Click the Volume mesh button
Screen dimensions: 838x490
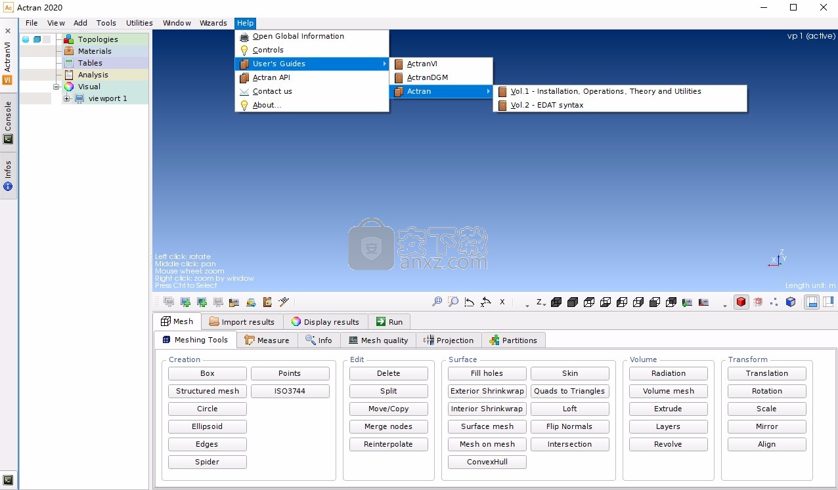669,391
